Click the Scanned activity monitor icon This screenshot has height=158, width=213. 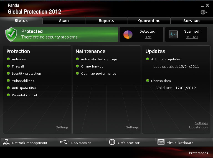point(173,34)
